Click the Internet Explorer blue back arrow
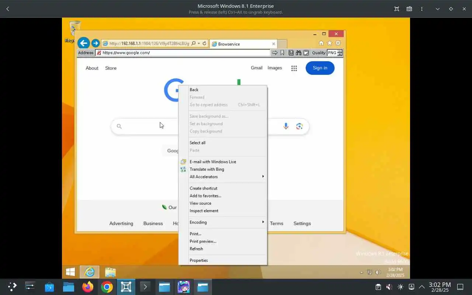This screenshot has width=472, height=295. 84,43
